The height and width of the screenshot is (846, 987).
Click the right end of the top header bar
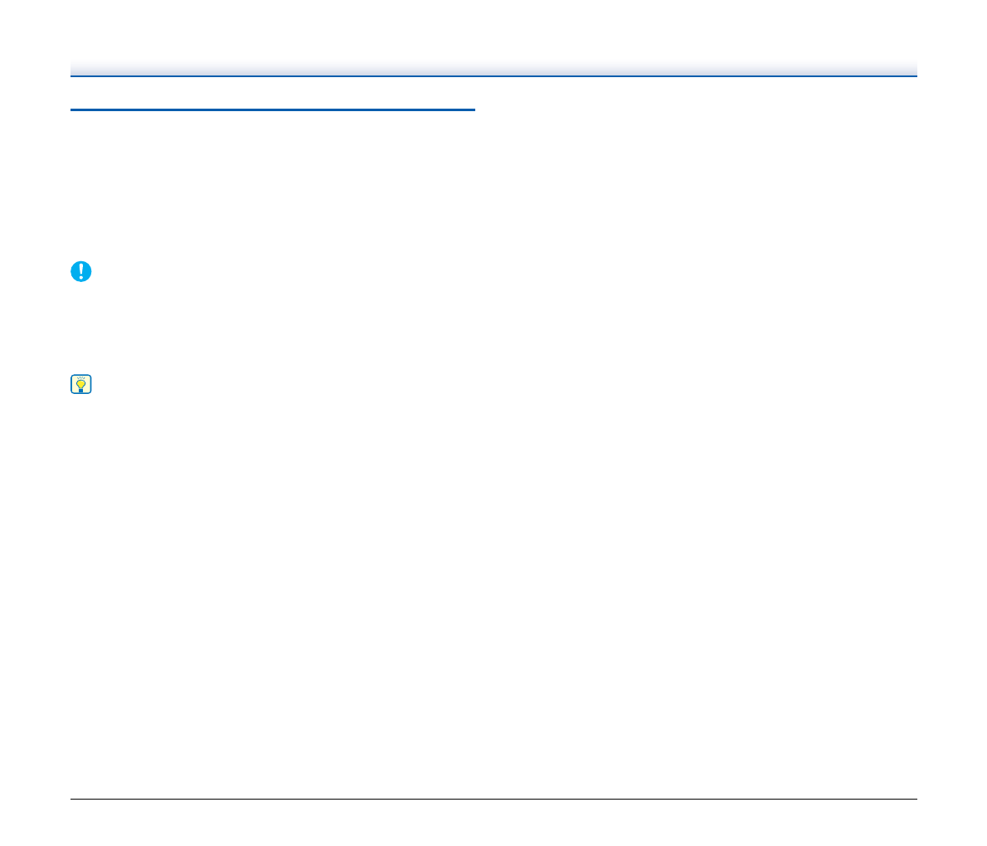(913, 70)
